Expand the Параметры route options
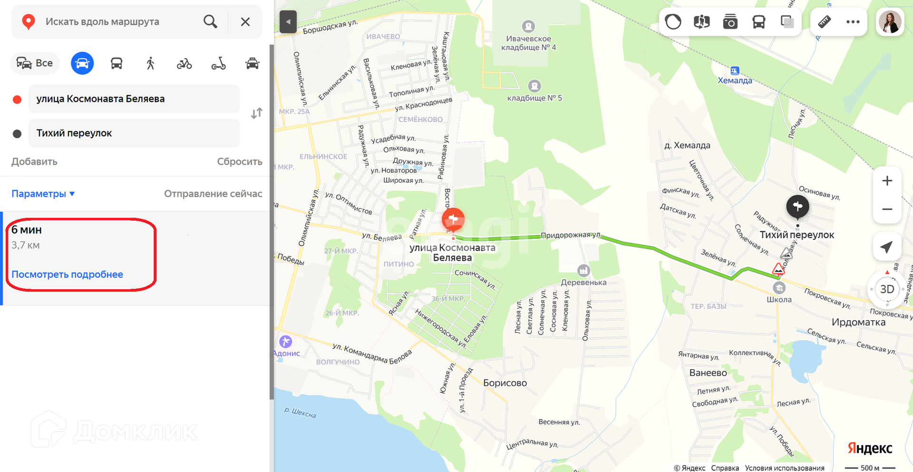Image resolution: width=913 pixels, height=472 pixels. point(43,194)
